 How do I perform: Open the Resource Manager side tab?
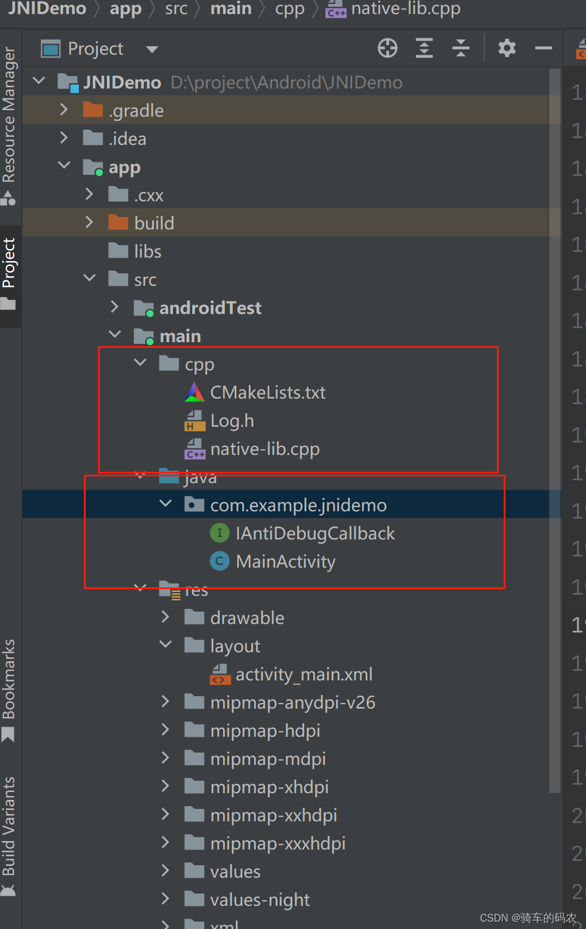click(x=9, y=125)
